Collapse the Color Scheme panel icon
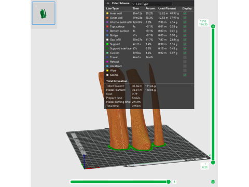249x187 pixels. click(108, 3)
